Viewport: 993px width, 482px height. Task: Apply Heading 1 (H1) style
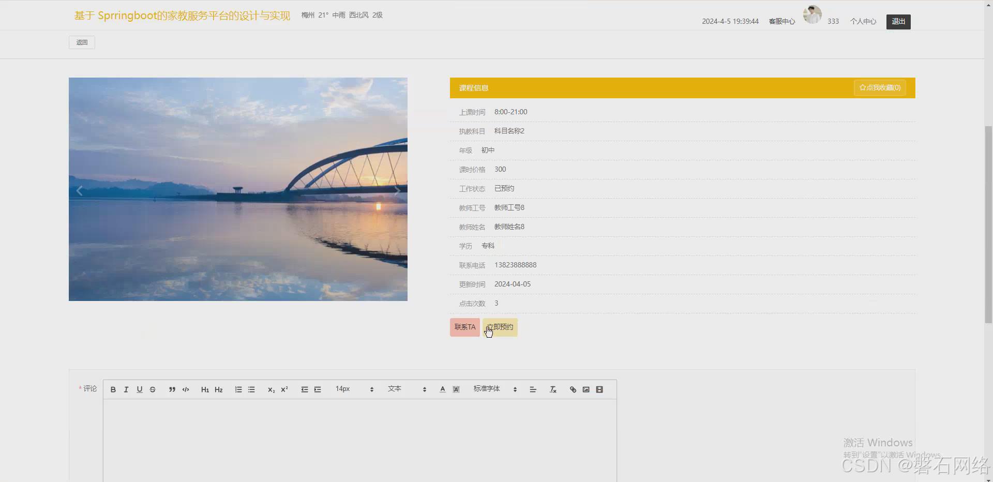tap(205, 389)
